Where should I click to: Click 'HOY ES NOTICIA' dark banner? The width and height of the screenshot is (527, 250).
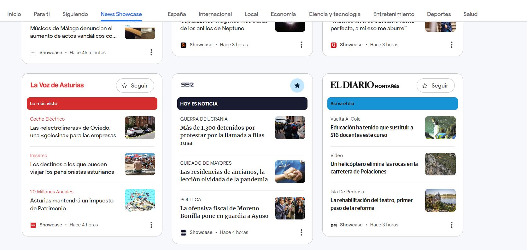tap(242, 104)
